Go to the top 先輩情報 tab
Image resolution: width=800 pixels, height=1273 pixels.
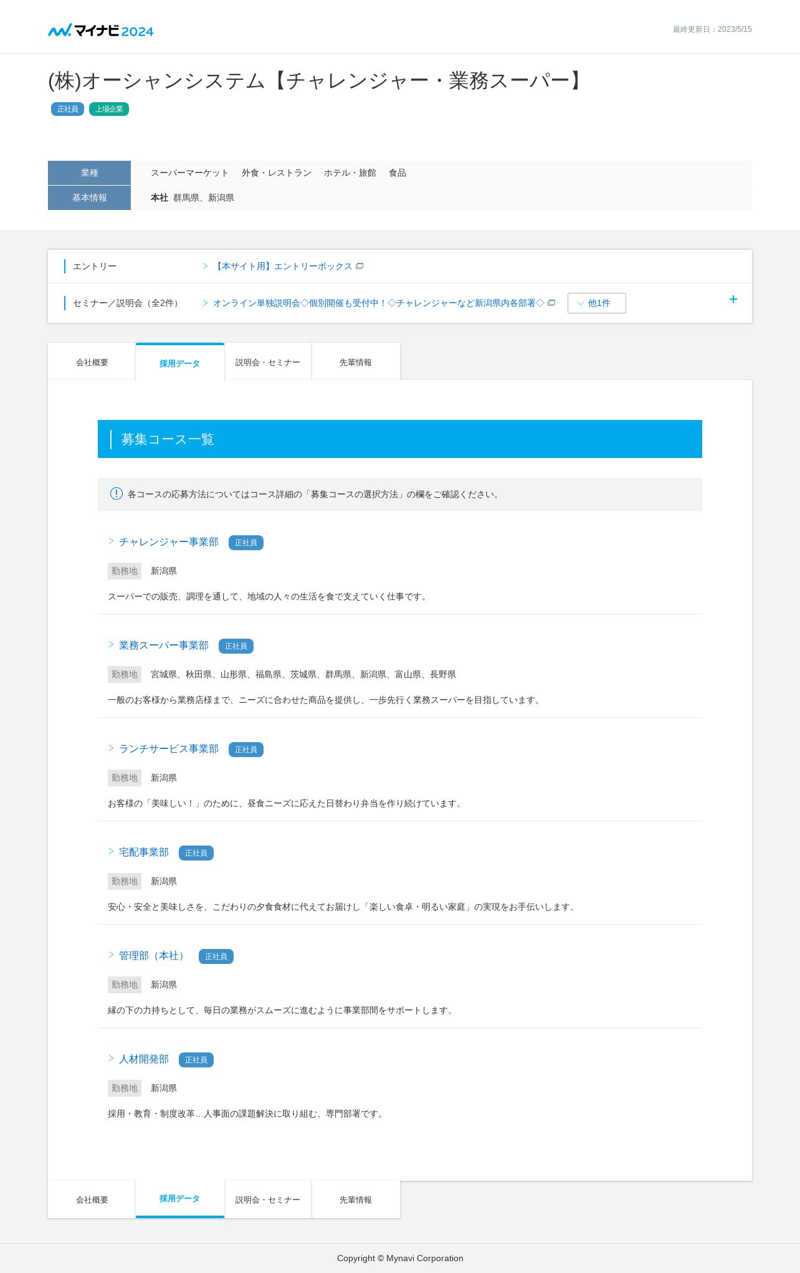click(356, 362)
